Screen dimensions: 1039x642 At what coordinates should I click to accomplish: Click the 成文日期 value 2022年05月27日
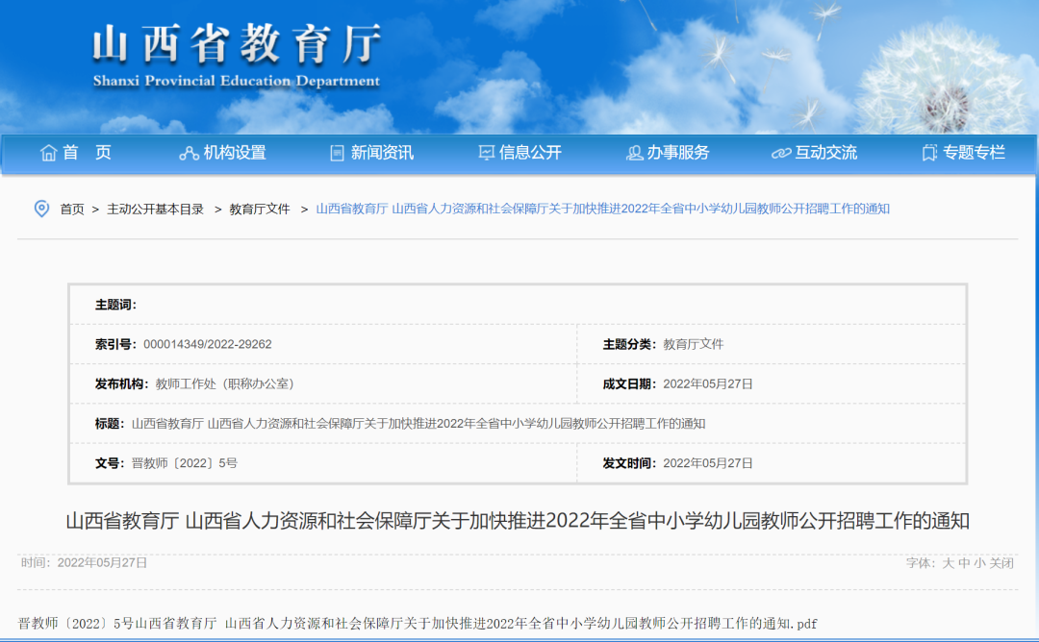[708, 383]
